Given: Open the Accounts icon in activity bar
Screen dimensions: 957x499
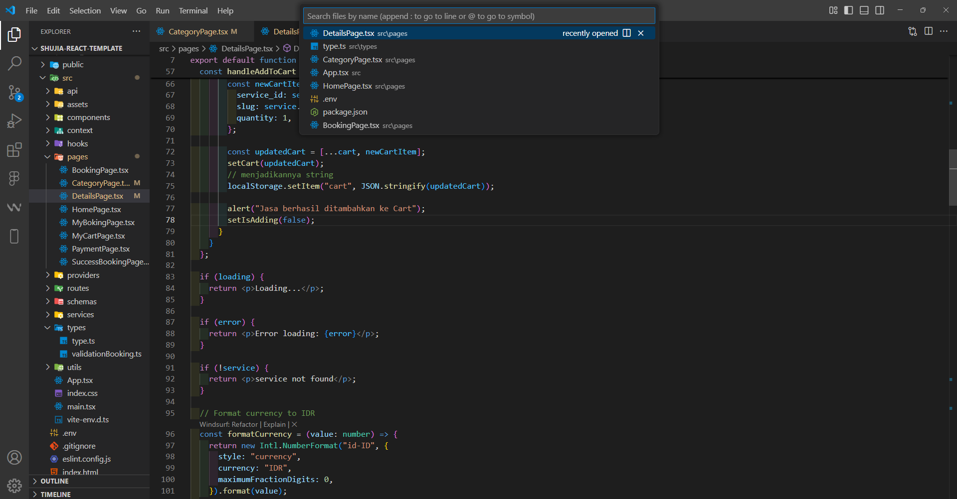Looking at the screenshot, I should tap(14, 457).
